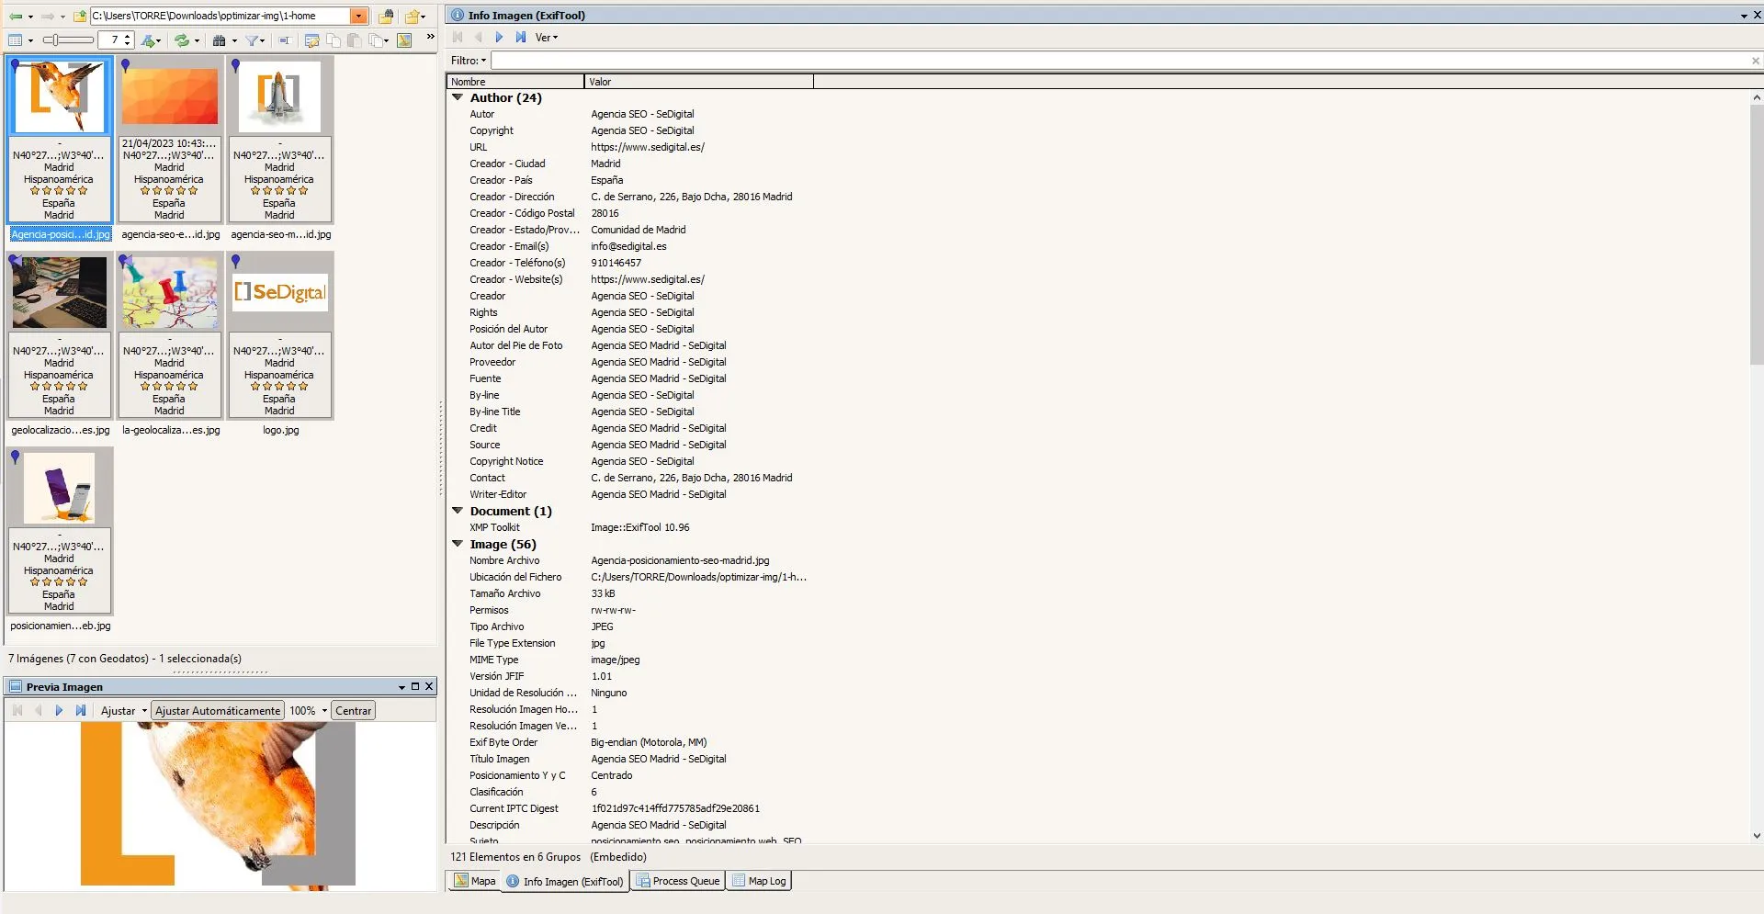The image size is (1764, 914).
Task: Click the rename field icon in the file toolbar
Action: (285, 40)
